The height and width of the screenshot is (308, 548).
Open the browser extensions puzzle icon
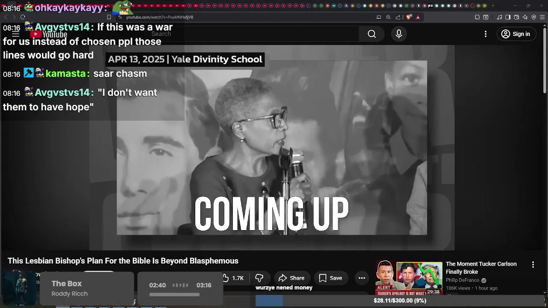pyautogui.click(x=477, y=17)
